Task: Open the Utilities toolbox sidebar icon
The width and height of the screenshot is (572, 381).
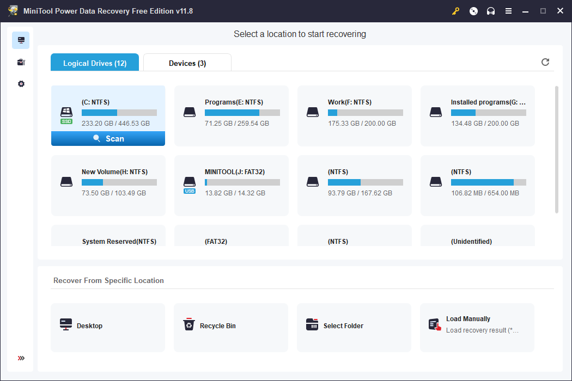Action: tap(21, 62)
